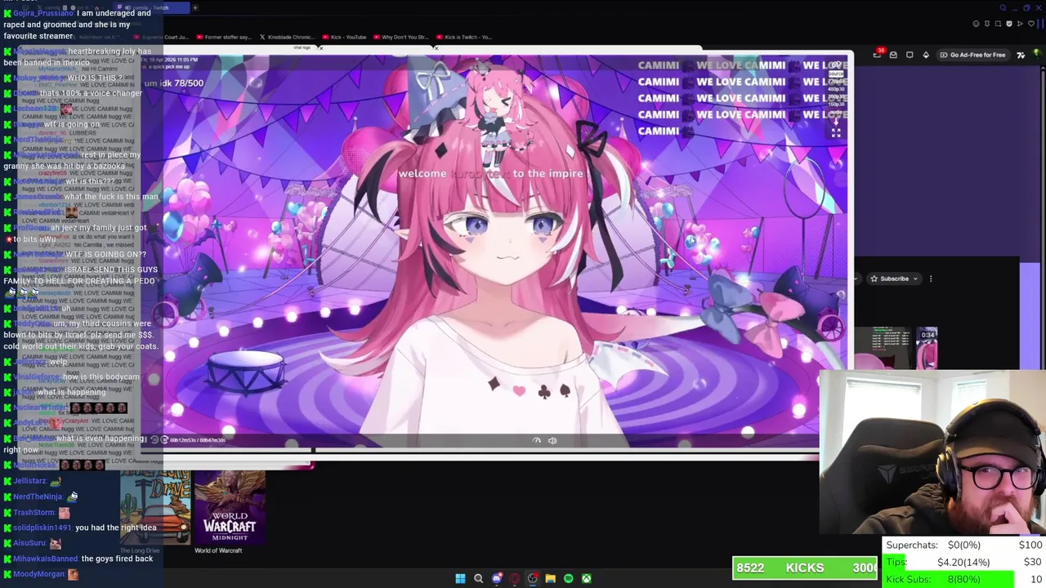Switch to the Kick is Twitch - Yo... tab
Screen dimensions: 1046x588
click(x=463, y=37)
